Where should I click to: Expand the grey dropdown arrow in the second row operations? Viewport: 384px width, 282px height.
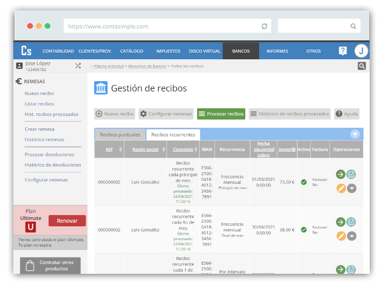coord(351,236)
